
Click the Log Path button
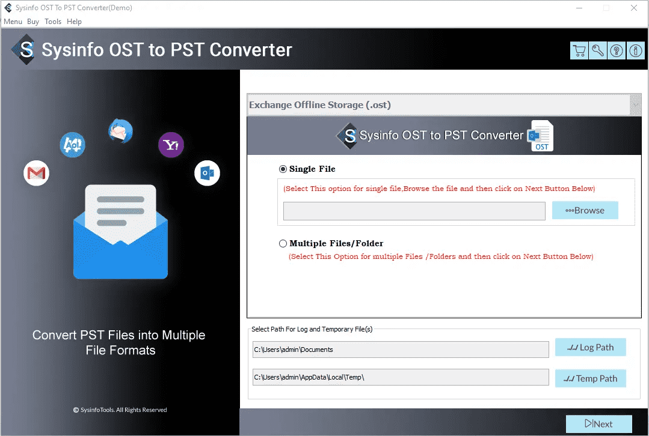click(x=591, y=347)
